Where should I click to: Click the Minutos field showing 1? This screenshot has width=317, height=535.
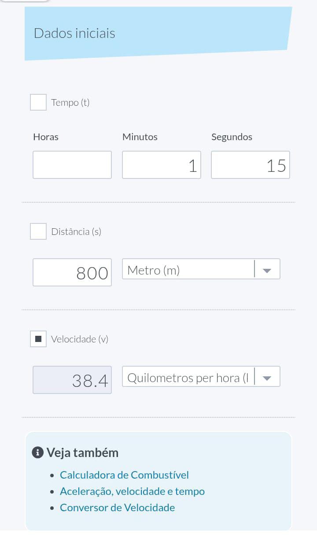(x=162, y=165)
